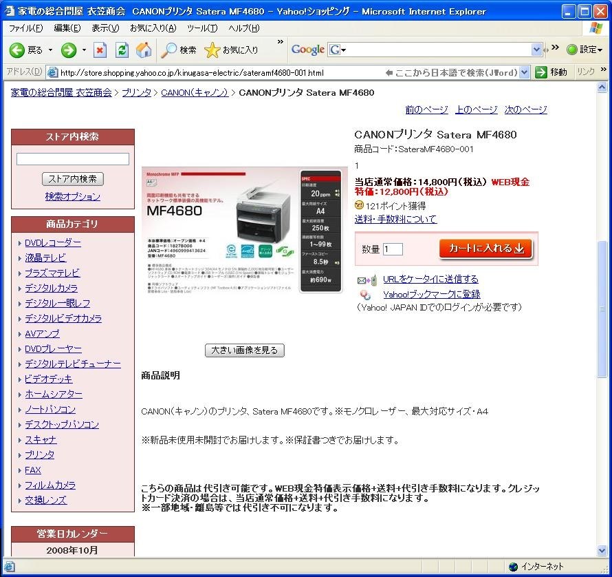
Task: Click the Google toolbar logo
Action: pos(307,50)
